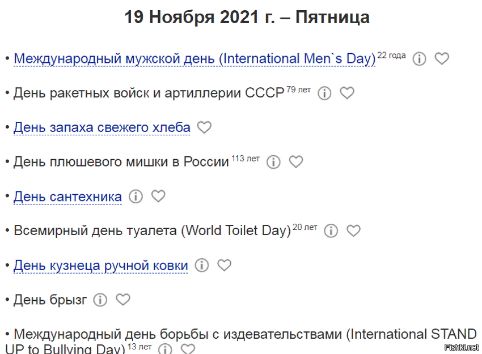482x354 pixels.
Task: Favorite the День брызг entry
Action: 123,300
